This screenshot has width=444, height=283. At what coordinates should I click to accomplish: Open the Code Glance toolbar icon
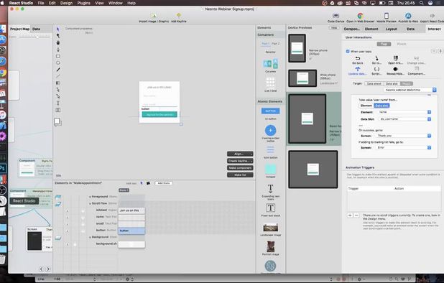(x=336, y=16)
